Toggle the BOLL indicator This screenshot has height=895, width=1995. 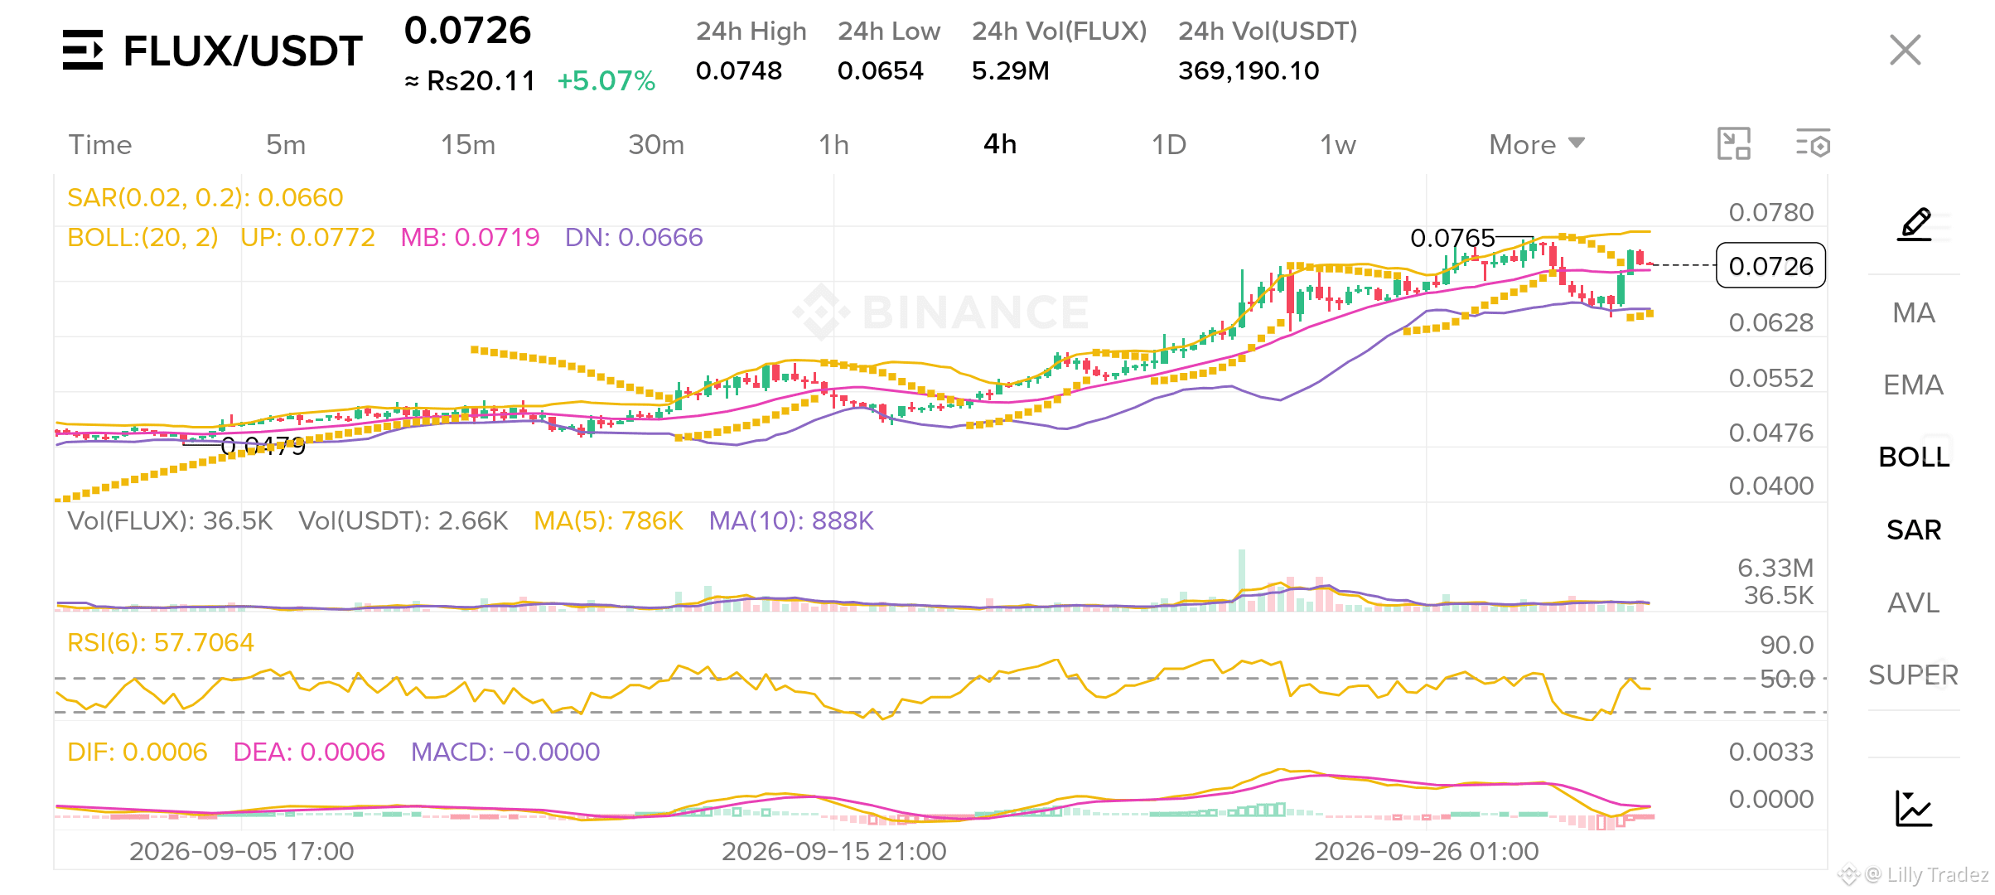[1914, 457]
